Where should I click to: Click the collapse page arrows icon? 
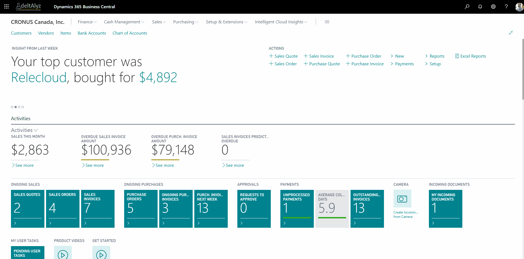(511, 33)
